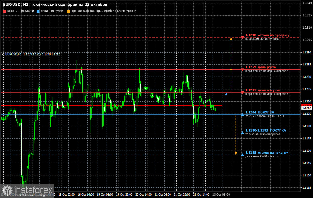The height and width of the screenshot is (198, 313).
Task: Click the current price tag 1.1212
Action: [307, 108]
